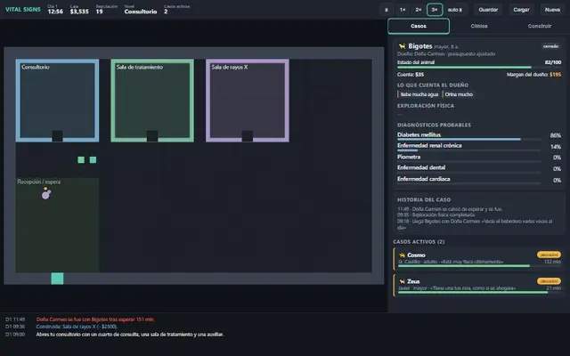
Task: Click the Casos activos count 2
Action: point(166,12)
